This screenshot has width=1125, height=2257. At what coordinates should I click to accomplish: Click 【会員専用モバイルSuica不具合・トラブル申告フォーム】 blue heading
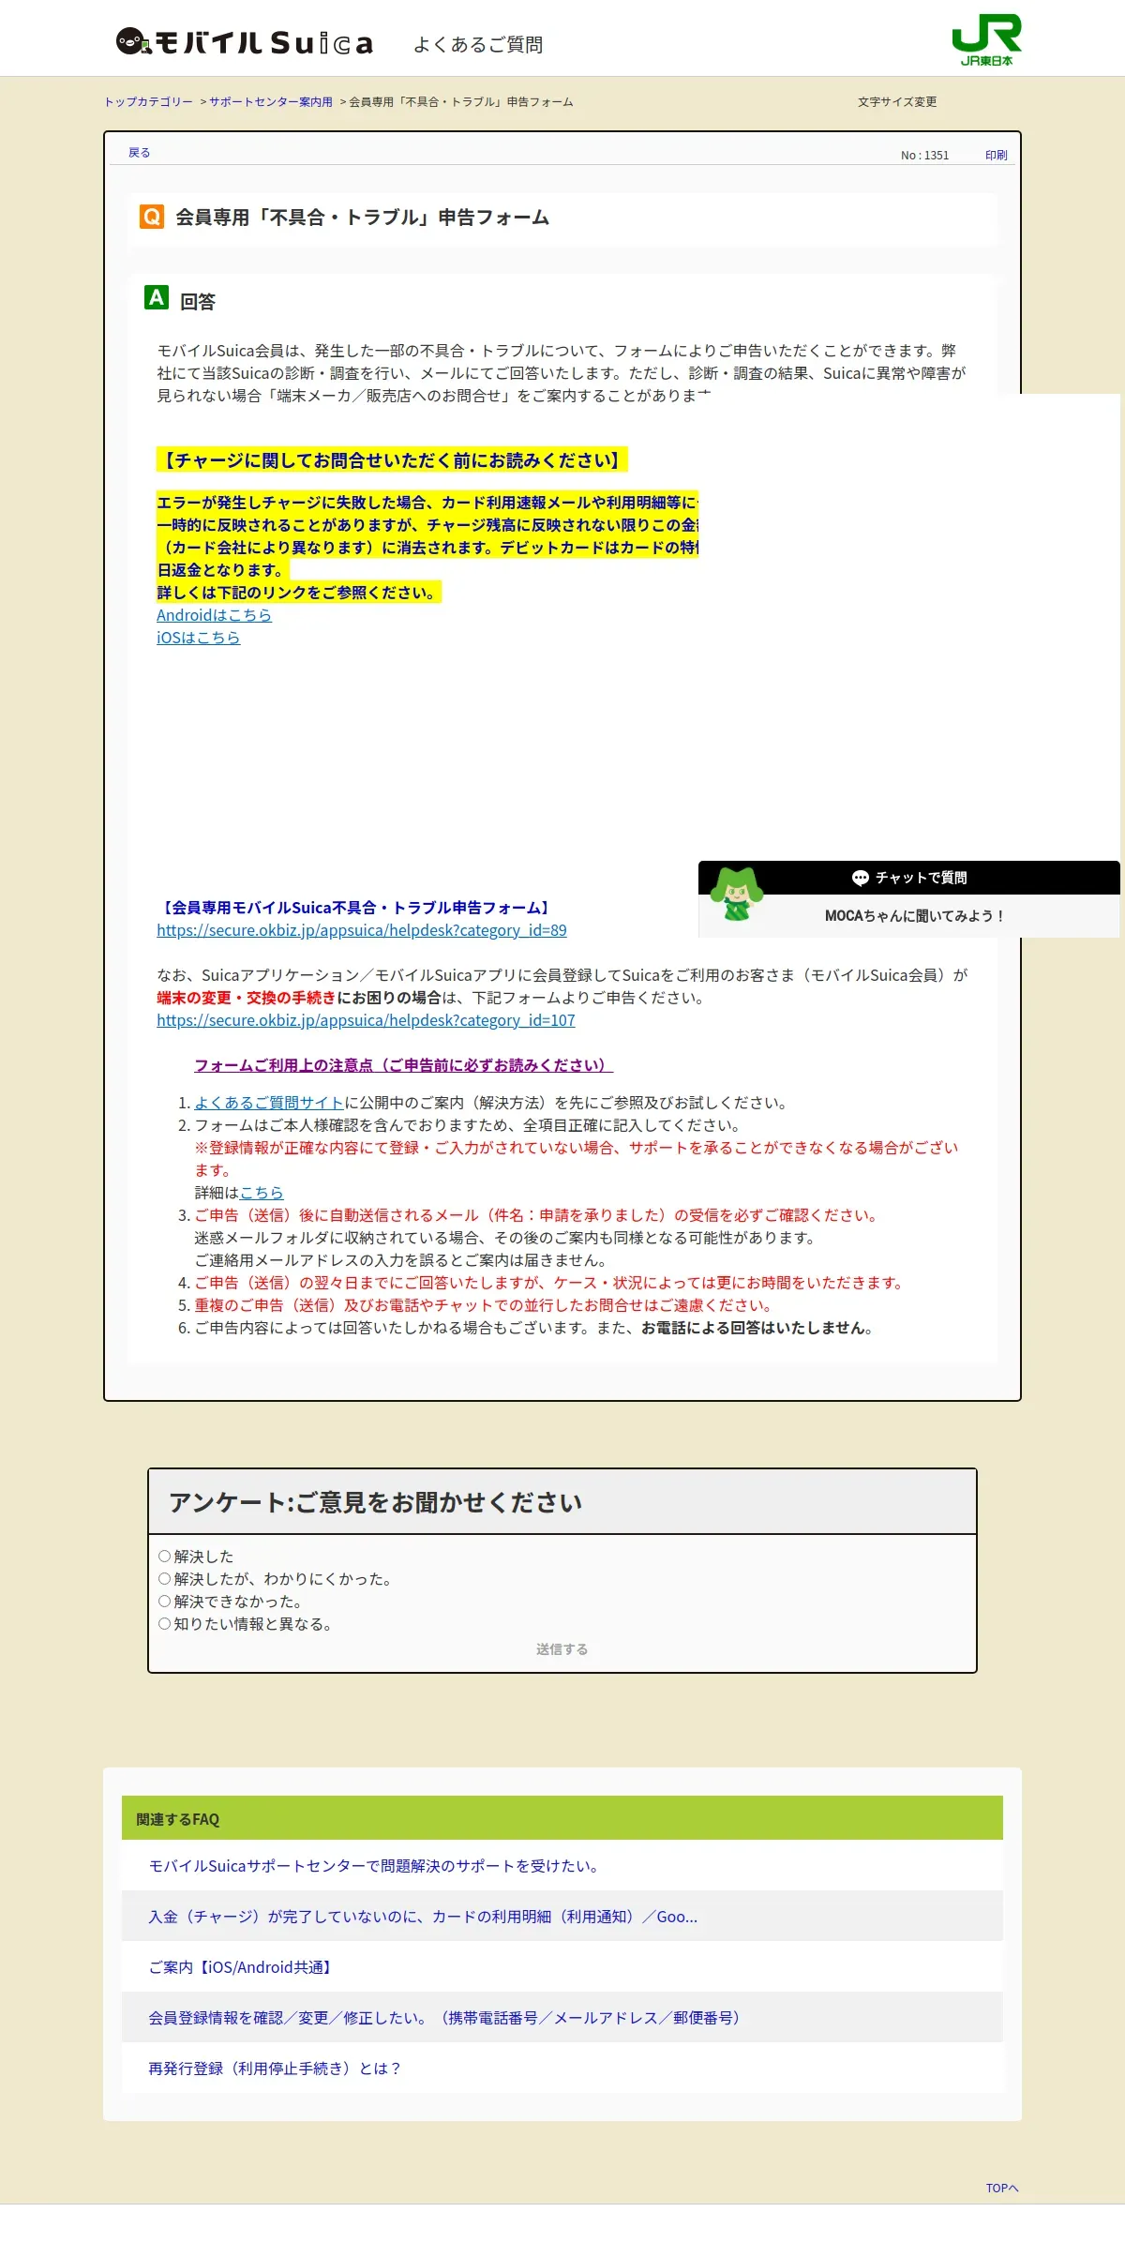(x=355, y=908)
